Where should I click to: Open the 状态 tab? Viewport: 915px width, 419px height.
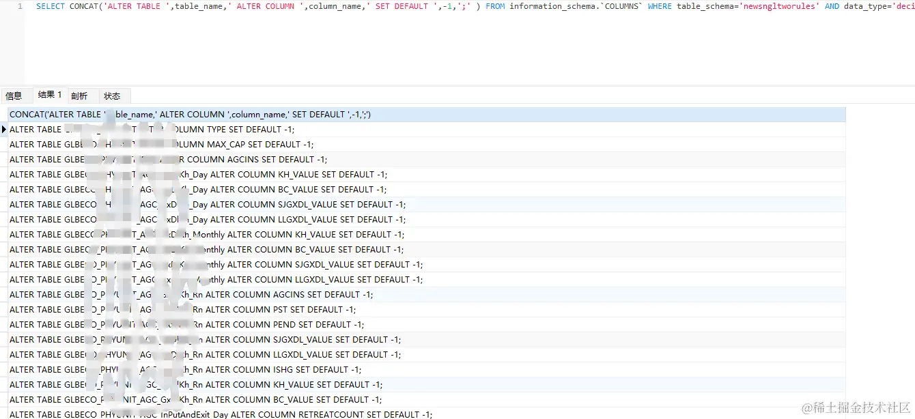[112, 96]
